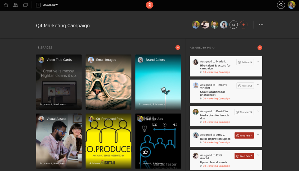Click '4 followers' on Co-Produced card
Image resolution: width=299 pixels, height=171 pixels.
click(95, 164)
